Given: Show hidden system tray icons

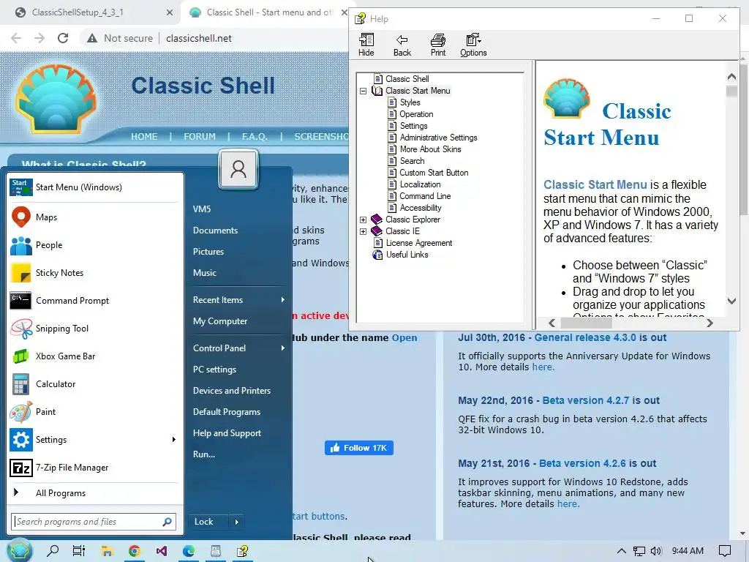Looking at the screenshot, I should pos(622,551).
